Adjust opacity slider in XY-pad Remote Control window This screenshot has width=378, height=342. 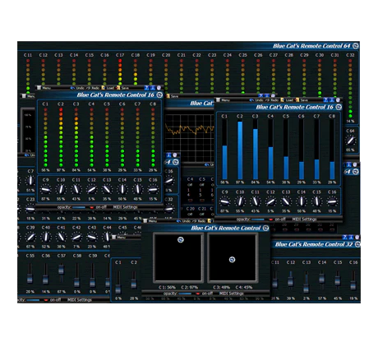185,293
